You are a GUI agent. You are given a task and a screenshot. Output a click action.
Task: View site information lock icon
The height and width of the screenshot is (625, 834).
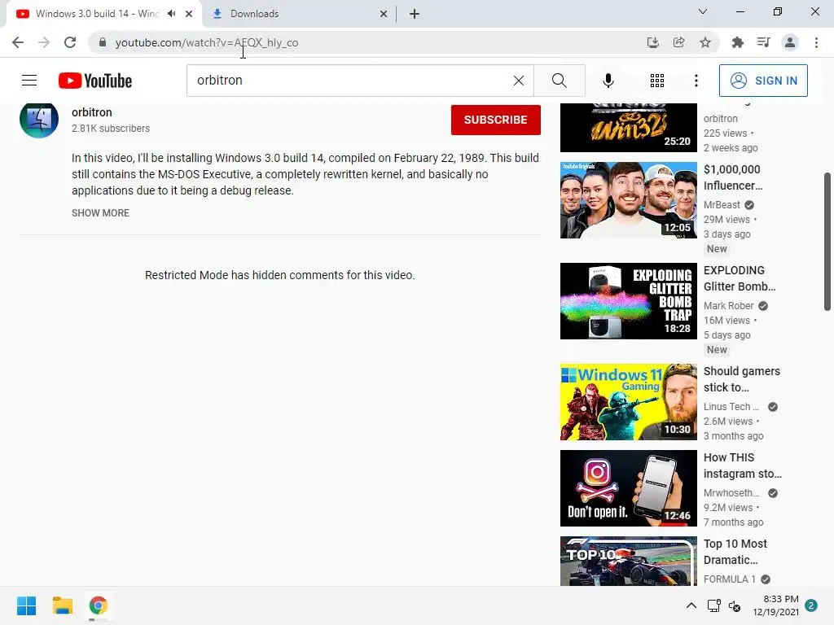[x=103, y=42]
